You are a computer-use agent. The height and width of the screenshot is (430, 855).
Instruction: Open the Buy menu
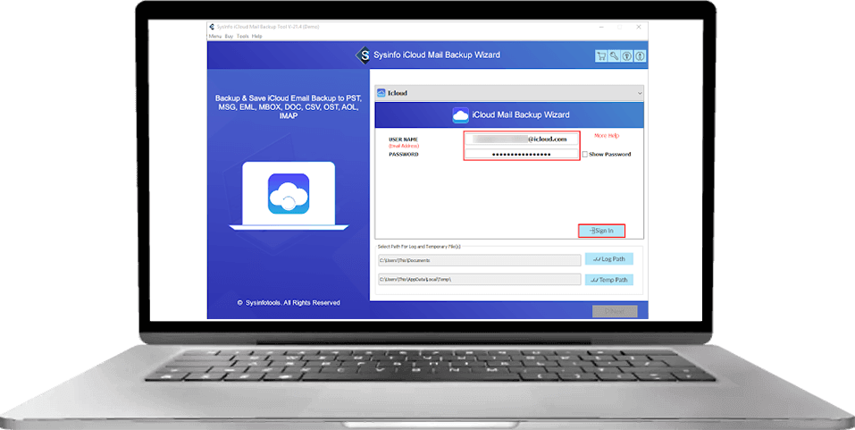coord(229,36)
